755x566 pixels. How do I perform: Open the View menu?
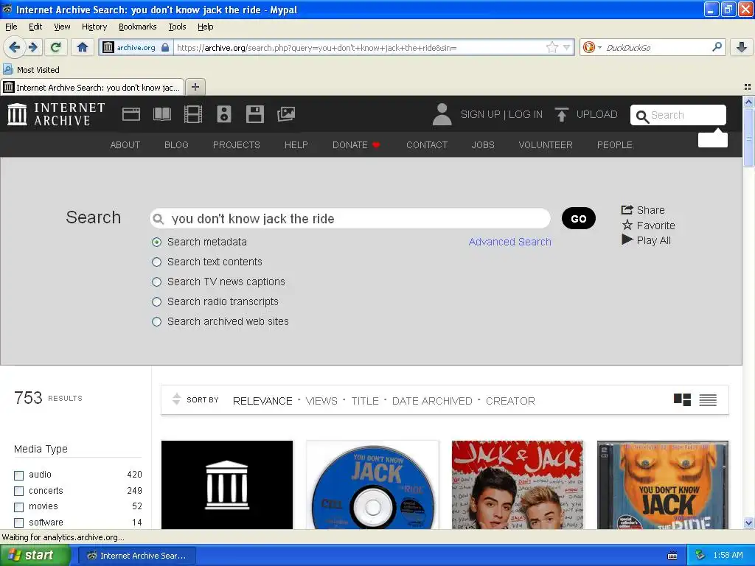(x=62, y=27)
